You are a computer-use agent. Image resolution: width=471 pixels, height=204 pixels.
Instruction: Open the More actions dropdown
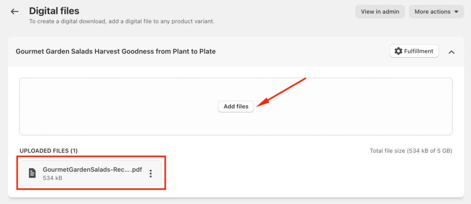tap(436, 12)
